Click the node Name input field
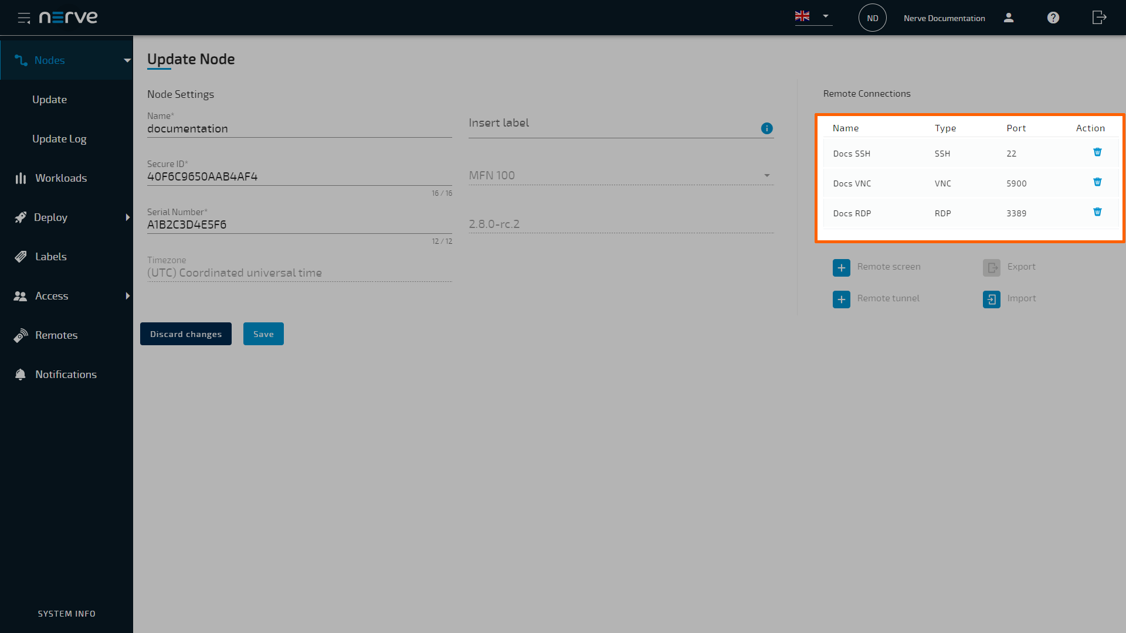Image resolution: width=1126 pixels, height=633 pixels. (x=299, y=128)
